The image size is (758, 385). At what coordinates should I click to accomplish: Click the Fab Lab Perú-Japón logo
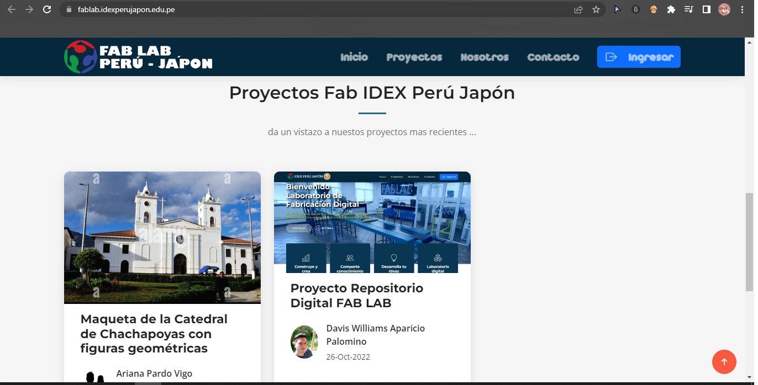[x=138, y=57]
